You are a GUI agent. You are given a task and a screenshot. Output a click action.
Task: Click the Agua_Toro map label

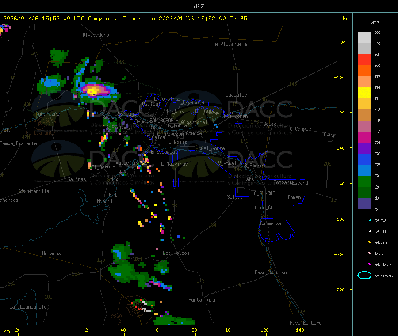47,114
